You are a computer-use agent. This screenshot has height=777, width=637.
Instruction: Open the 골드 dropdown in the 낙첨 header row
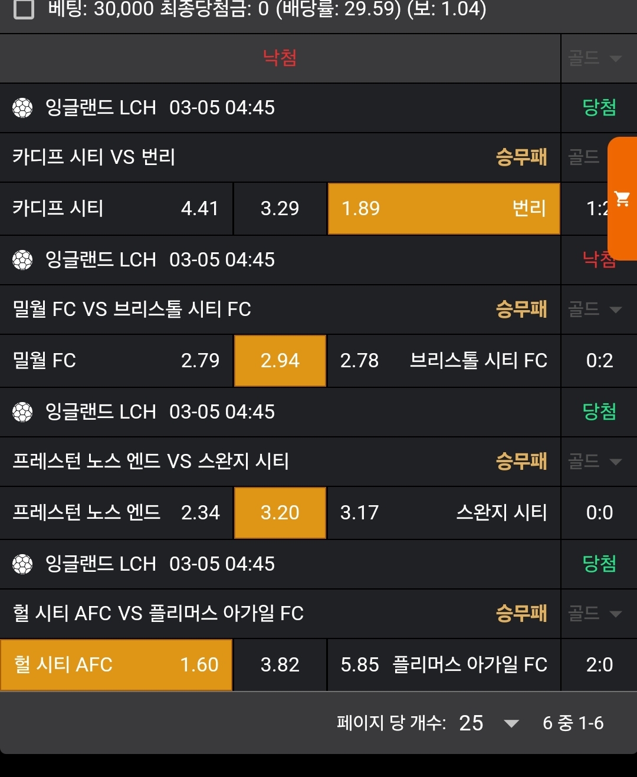tap(595, 58)
